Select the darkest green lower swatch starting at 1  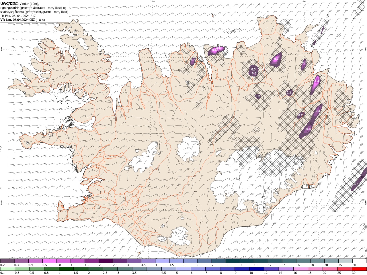point(66,269)
